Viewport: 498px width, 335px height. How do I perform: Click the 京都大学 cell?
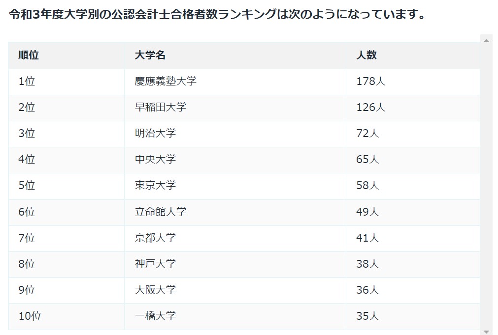coord(235,238)
